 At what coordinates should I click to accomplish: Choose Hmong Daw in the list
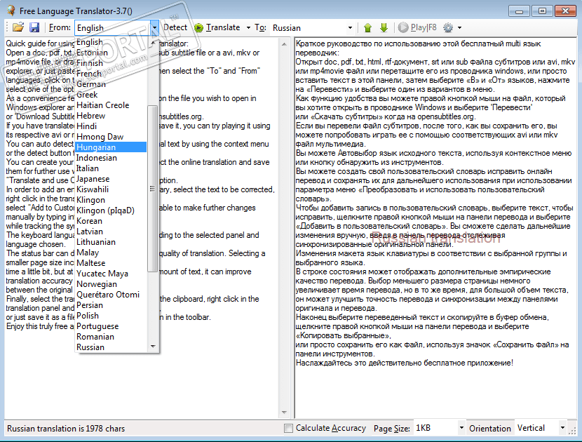tap(111, 137)
